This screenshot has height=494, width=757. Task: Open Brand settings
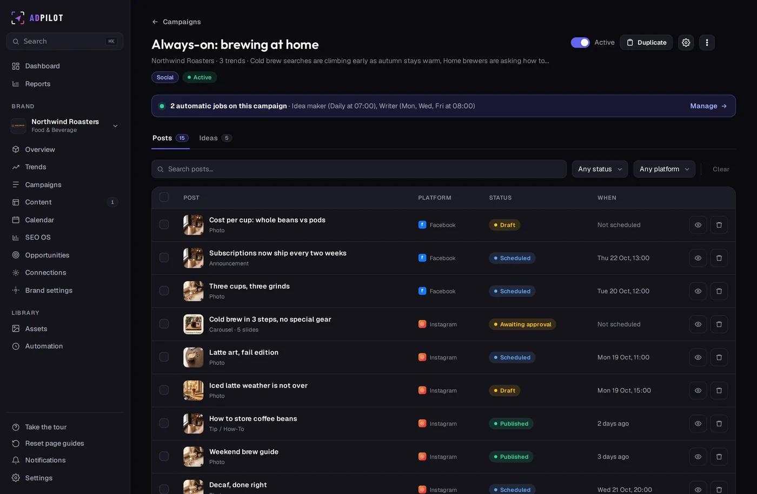tap(65, 290)
